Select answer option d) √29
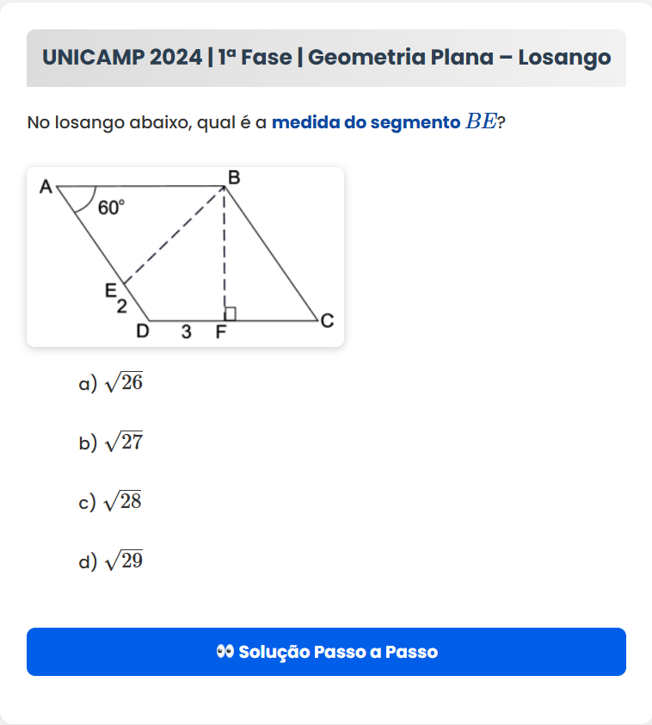 point(111,561)
